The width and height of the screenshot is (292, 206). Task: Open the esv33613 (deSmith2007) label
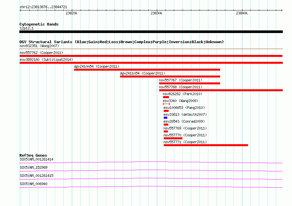click(x=185, y=114)
